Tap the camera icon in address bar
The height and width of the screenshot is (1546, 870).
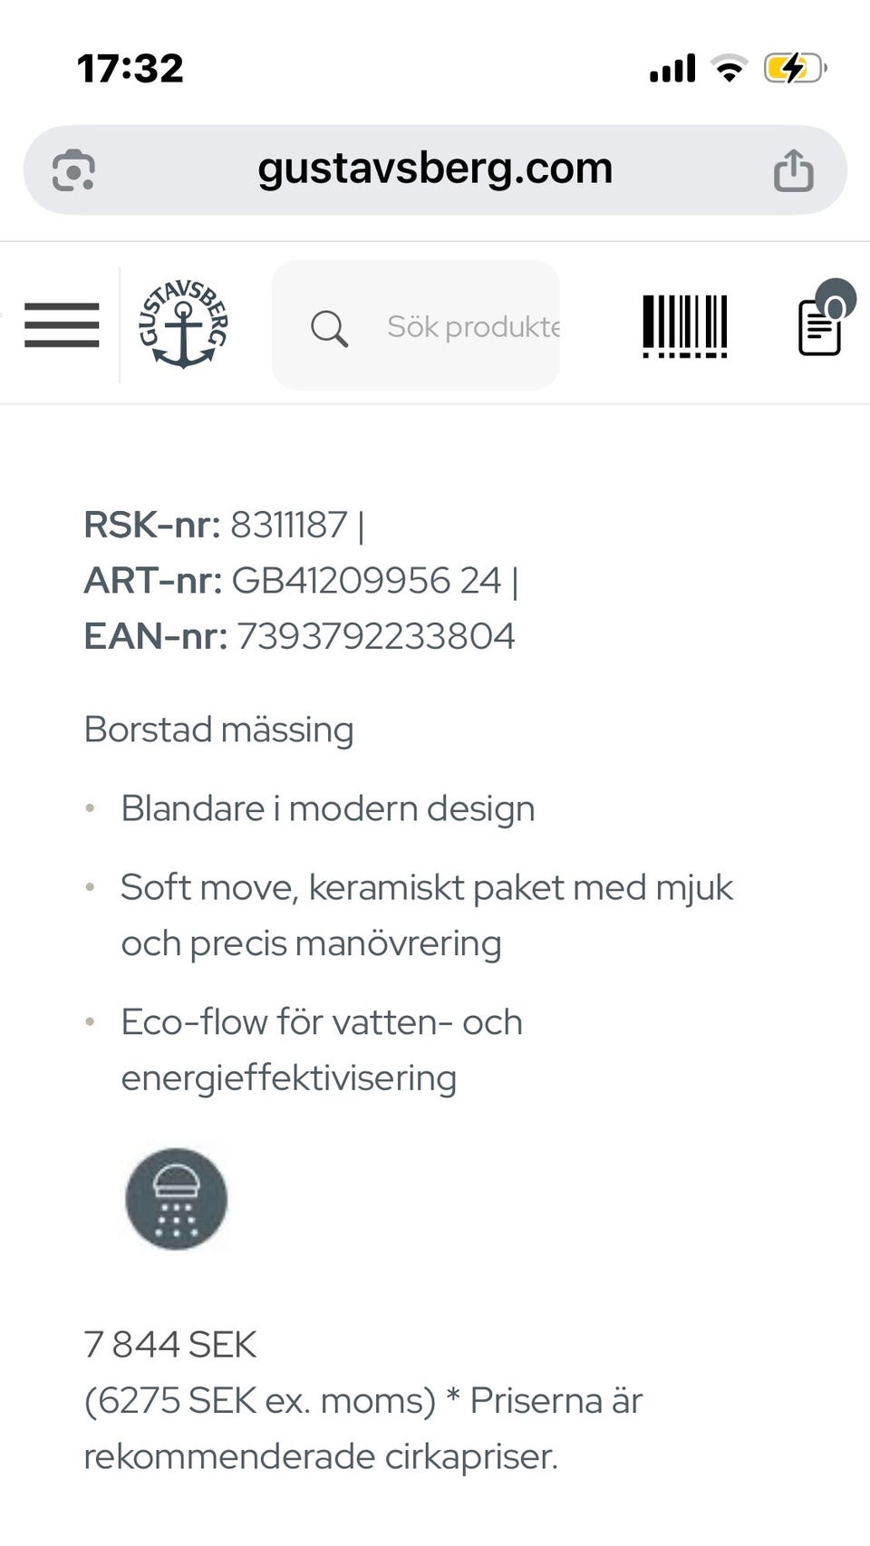73,170
